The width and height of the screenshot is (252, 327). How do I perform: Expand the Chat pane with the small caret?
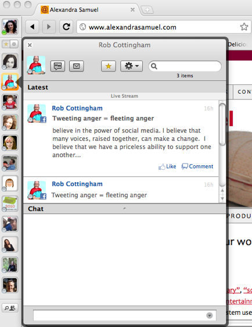[x=124, y=208]
